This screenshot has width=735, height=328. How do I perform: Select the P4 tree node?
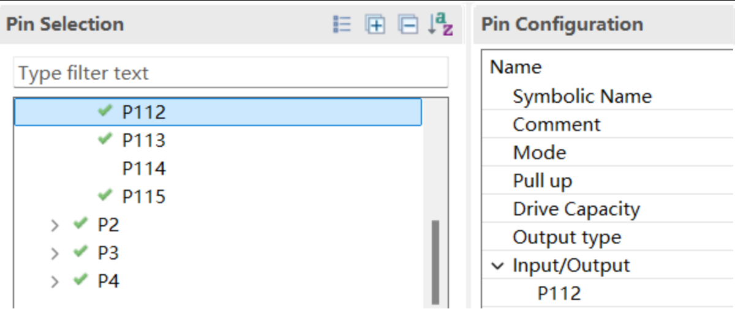tap(108, 281)
